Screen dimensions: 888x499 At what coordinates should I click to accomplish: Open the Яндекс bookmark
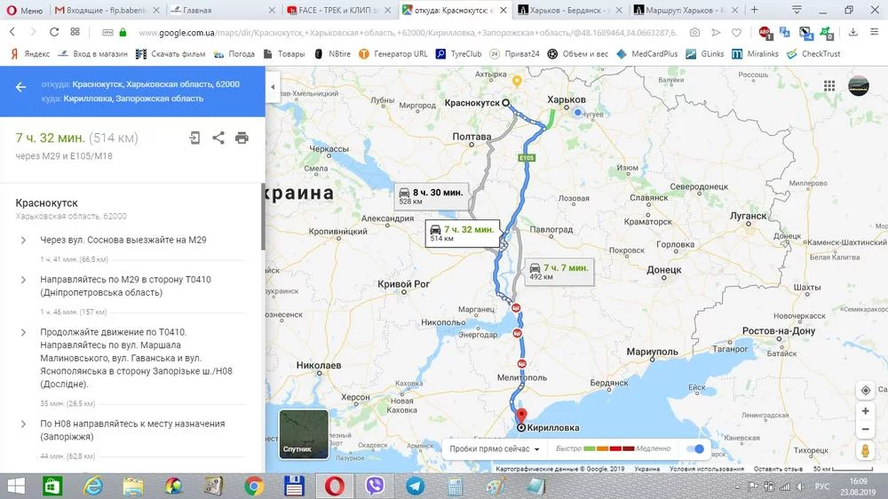tap(30, 54)
